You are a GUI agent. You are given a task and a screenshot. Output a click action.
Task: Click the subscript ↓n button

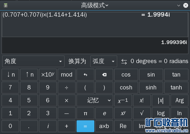pyautogui.click(x=10, y=75)
